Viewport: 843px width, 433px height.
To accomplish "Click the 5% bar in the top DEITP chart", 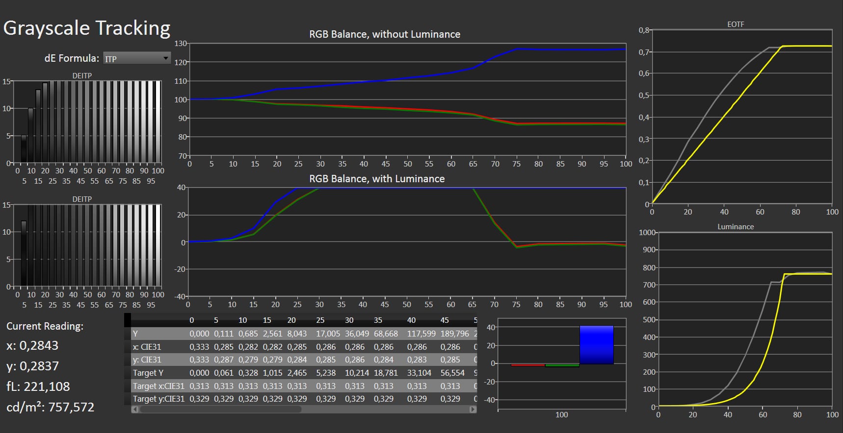I will [24, 149].
